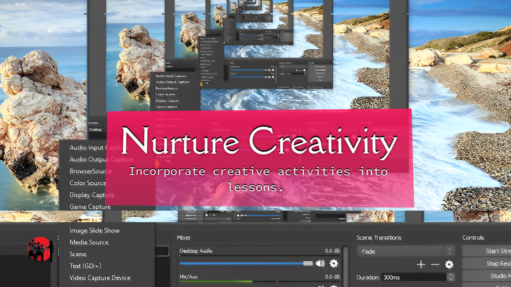Viewport: 511px width, 287px height.
Task: Choose Image Slide Show from source menu
Action: [x=94, y=230]
